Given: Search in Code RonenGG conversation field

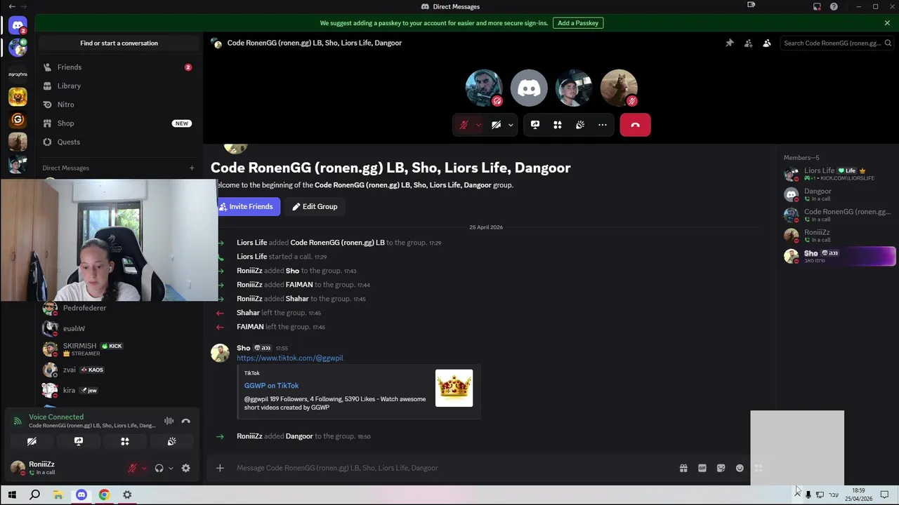Looking at the screenshot, I should pyautogui.click(x=836, y=43).
